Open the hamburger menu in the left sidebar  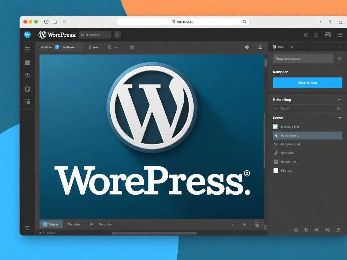click(x=27, y=49)
